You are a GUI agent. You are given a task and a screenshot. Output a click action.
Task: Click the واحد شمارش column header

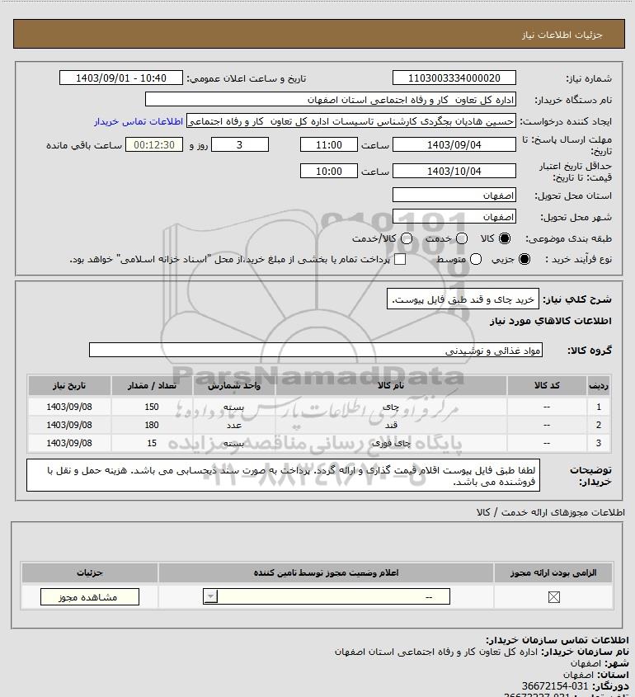tap(234, 385)
